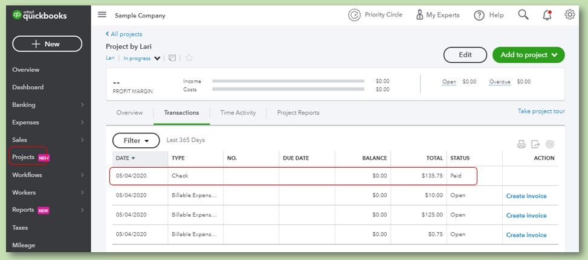Click the Edit project button
The image size is (588, 260).
tap(465, 55)
